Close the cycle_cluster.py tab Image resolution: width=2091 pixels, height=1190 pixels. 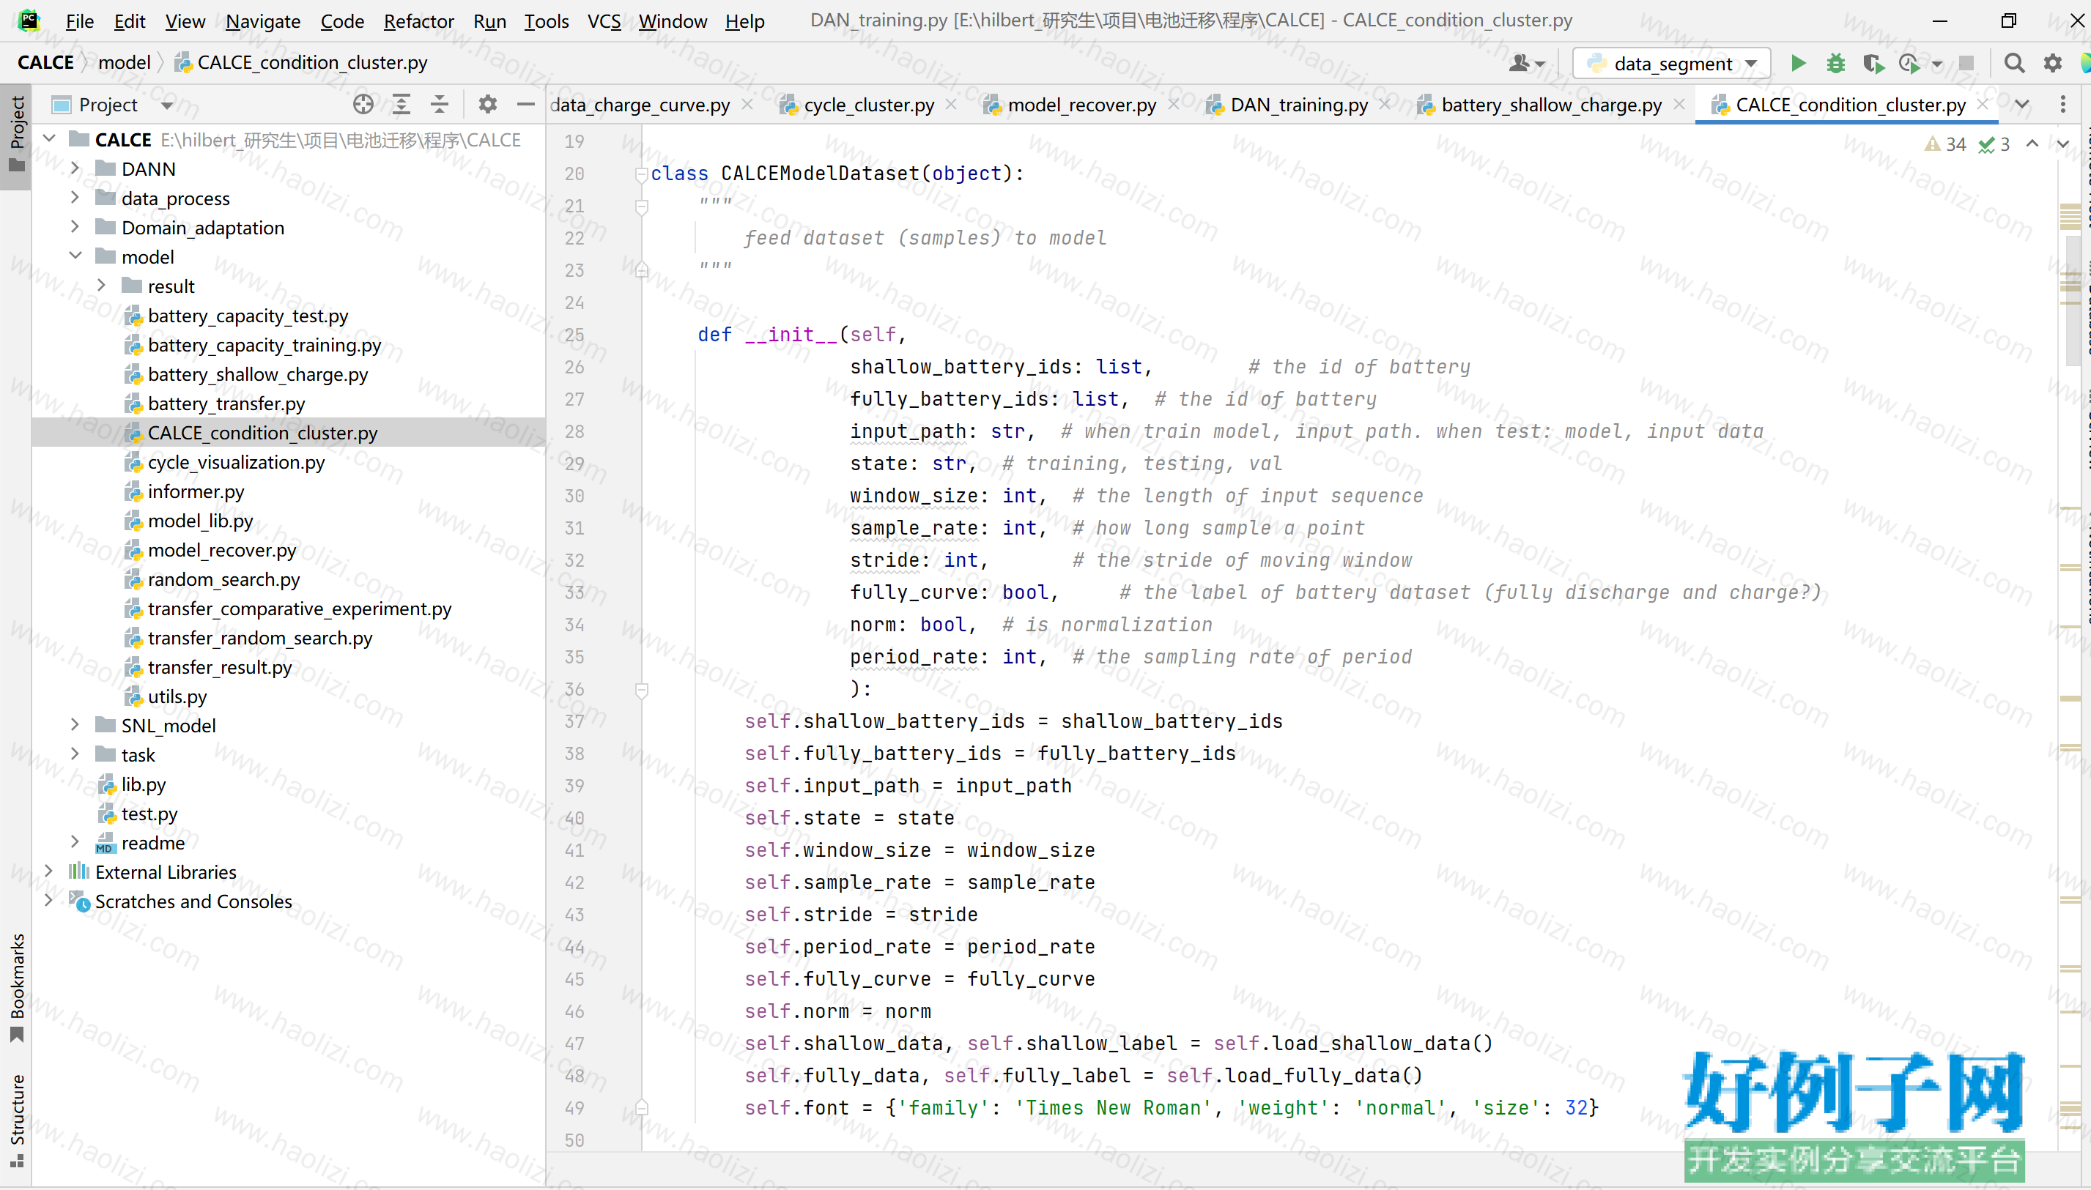(x=951, y=104)
